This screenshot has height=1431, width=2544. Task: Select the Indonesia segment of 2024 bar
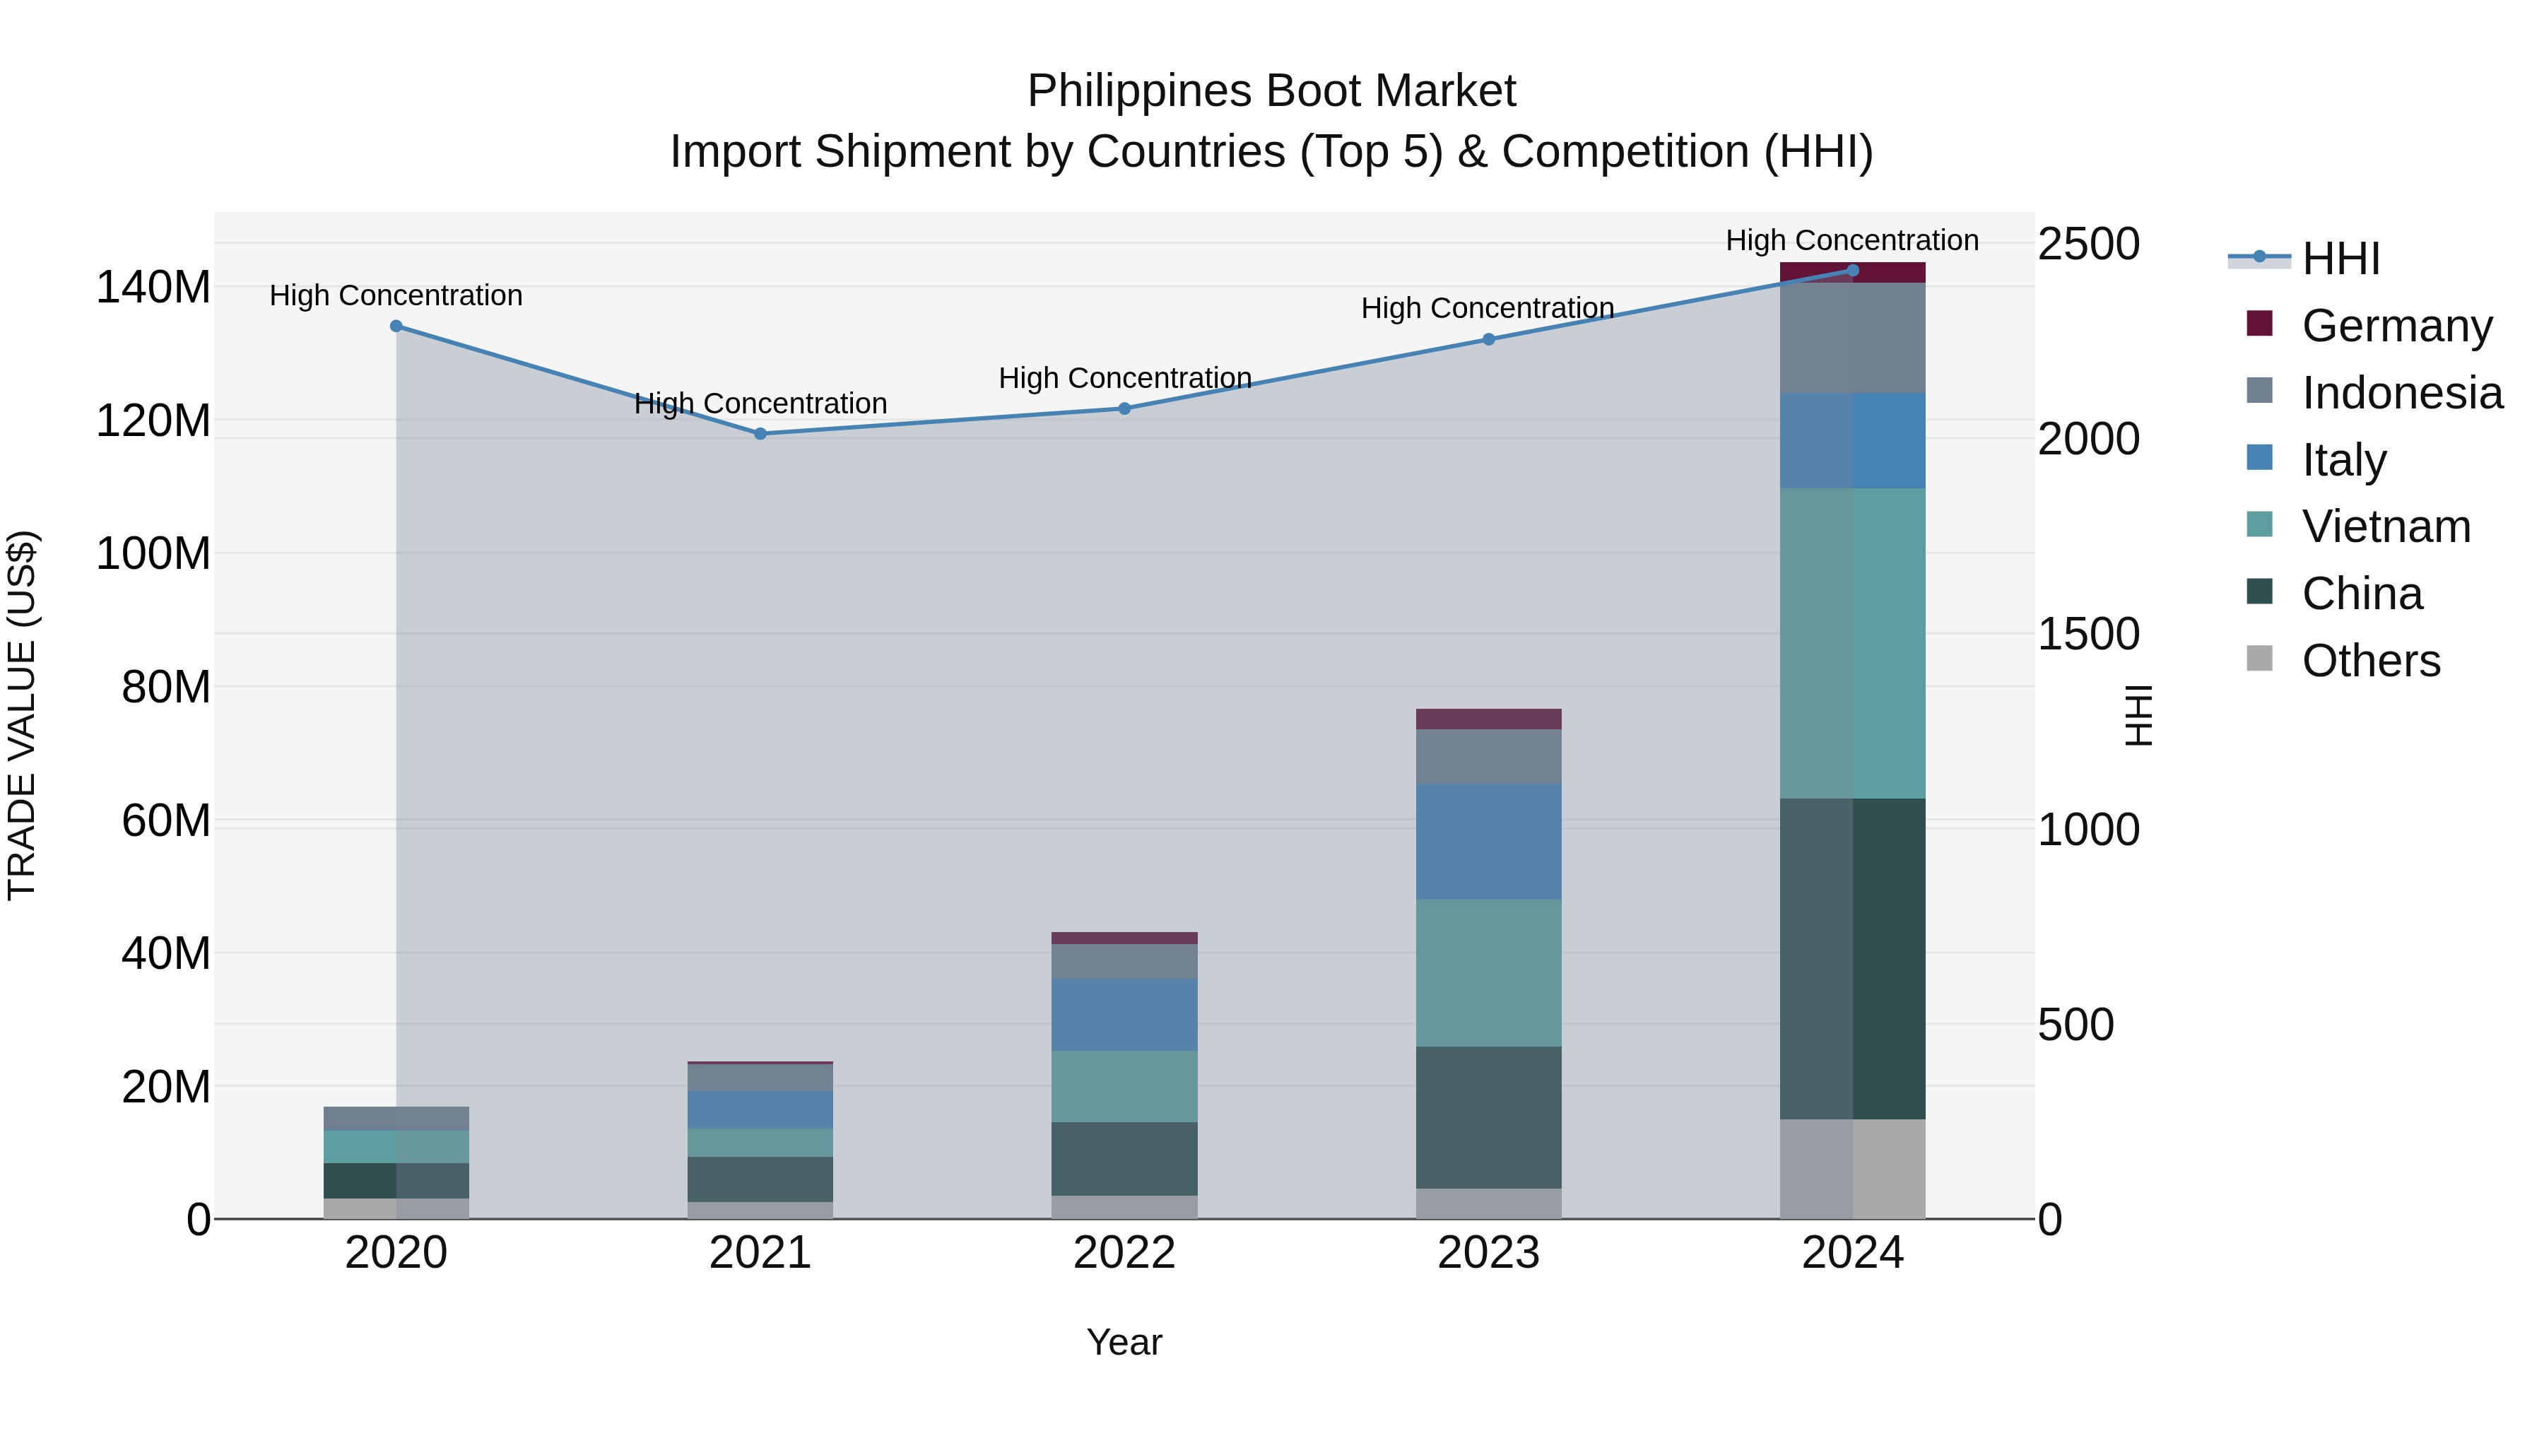click(x=1853, y=338)
